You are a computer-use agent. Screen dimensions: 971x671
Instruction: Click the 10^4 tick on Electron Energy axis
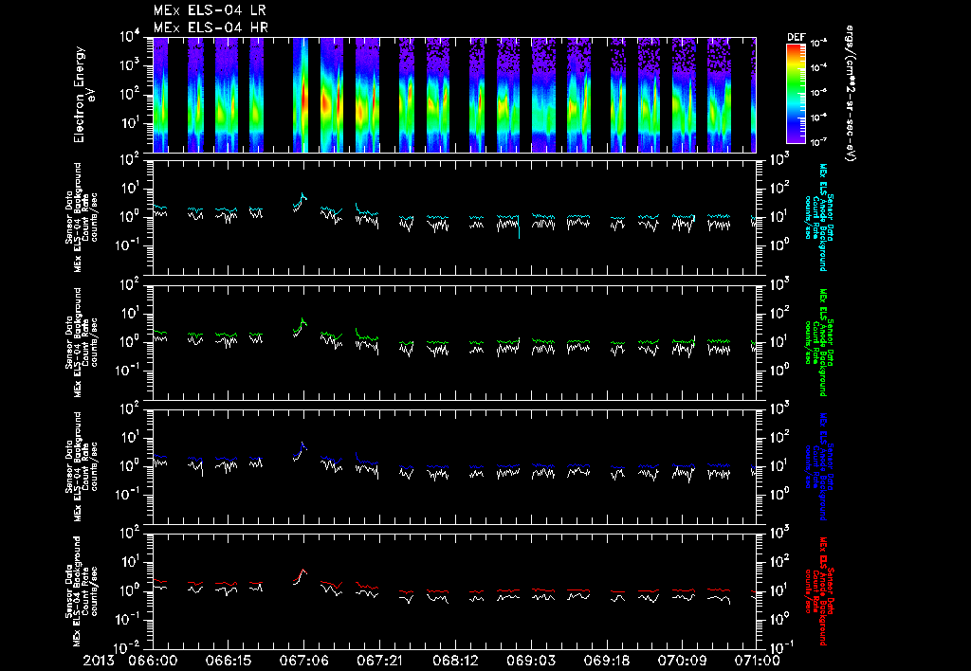coord(129,37)
